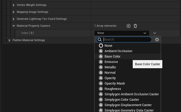Expand Generate Lightmap Tex Coord Settings
The width and height of the screenshot is (181, 112).
[14, 19]
